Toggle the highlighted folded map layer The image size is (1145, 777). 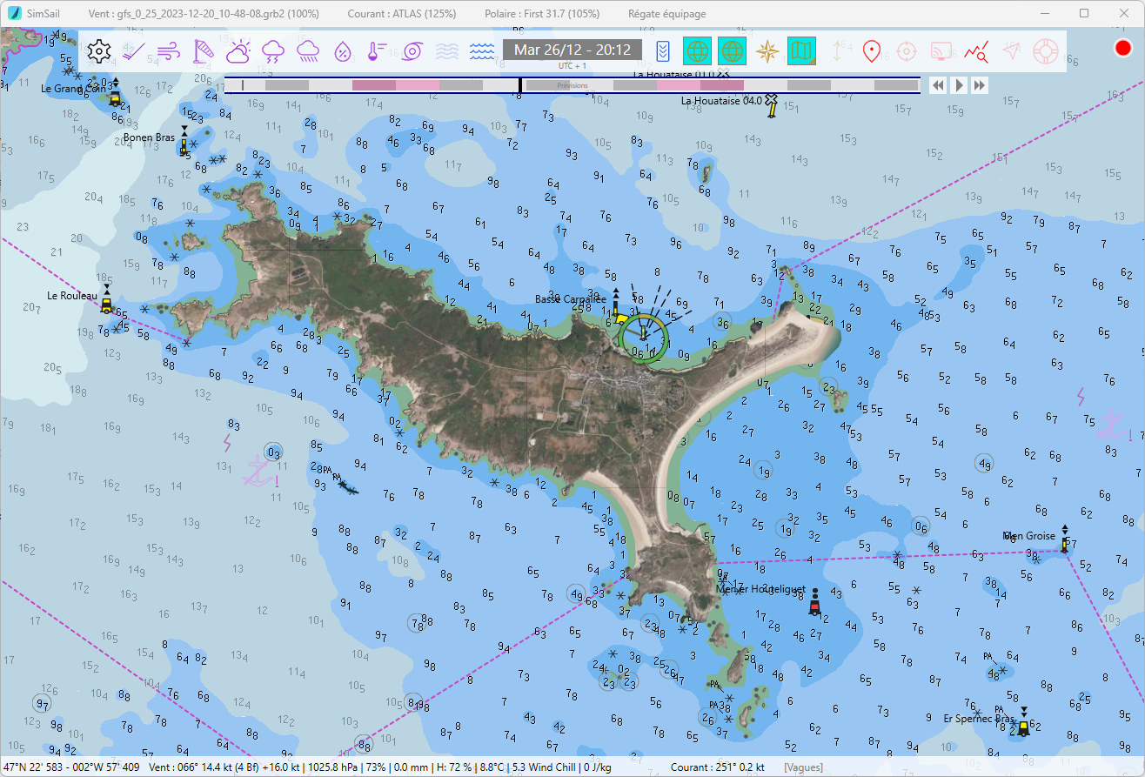click(801, 51)
